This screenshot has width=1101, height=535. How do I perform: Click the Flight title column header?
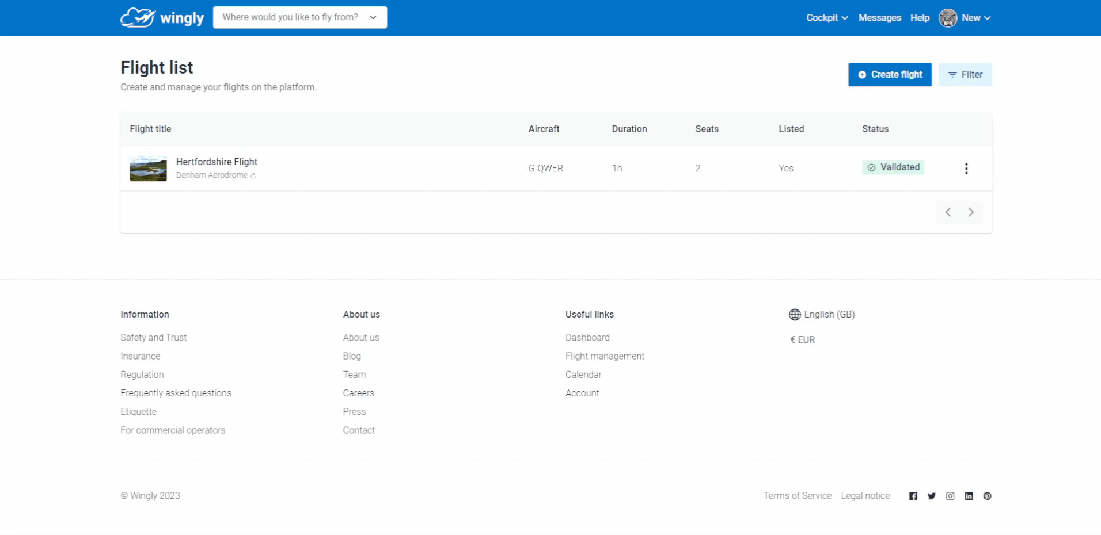150,129
